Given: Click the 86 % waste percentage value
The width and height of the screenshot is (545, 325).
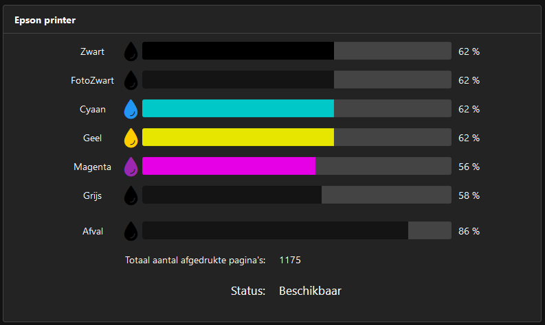Looking at the screenshot, I should pos(469,231).
